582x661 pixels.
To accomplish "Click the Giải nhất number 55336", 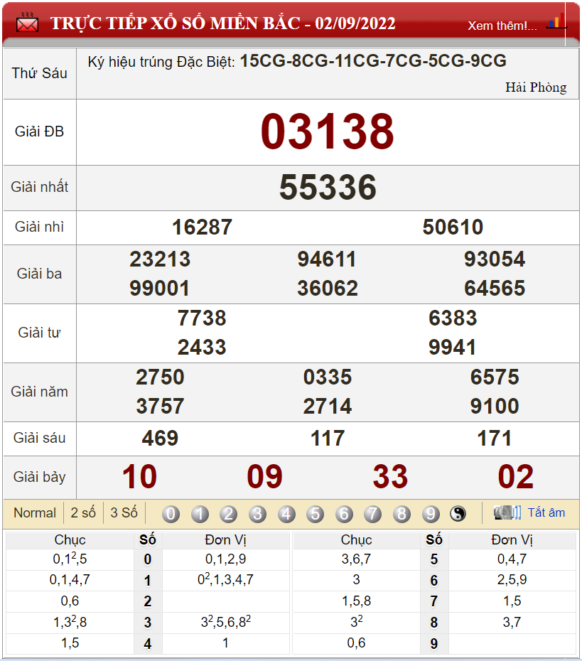I will [x=328, y=188].
